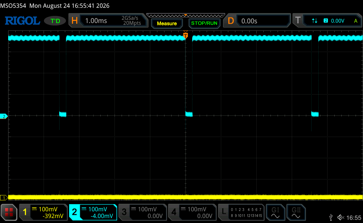Open the red grid function menu
Viewport: 363px width, 223px height.
click(9, 212)
